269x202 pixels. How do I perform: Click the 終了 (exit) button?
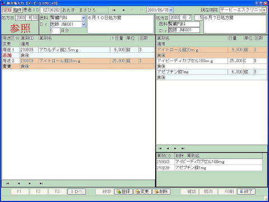(246, 191)
